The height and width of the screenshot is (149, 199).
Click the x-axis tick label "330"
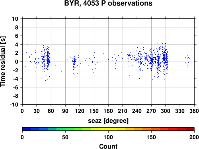[180, 111]
